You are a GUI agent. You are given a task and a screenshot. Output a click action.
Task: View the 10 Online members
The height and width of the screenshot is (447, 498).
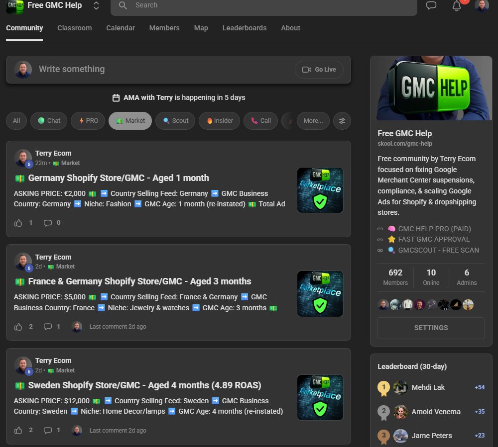[x=431, y=277]
